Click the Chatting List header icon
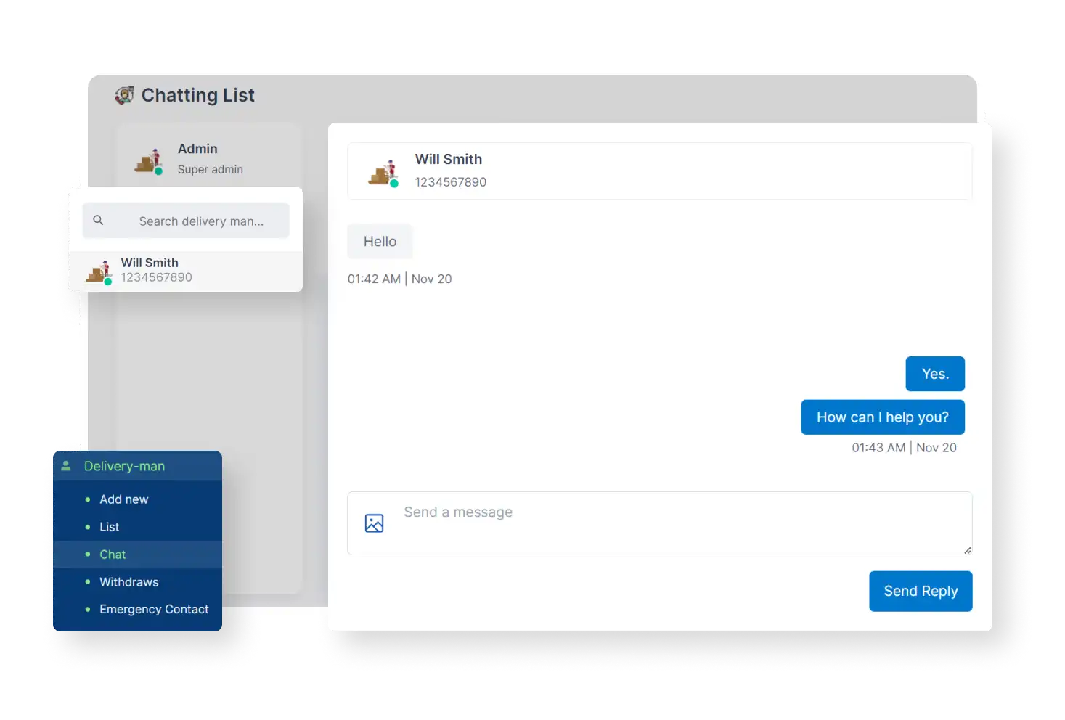The image size is (1065, 720). (125, 95)
